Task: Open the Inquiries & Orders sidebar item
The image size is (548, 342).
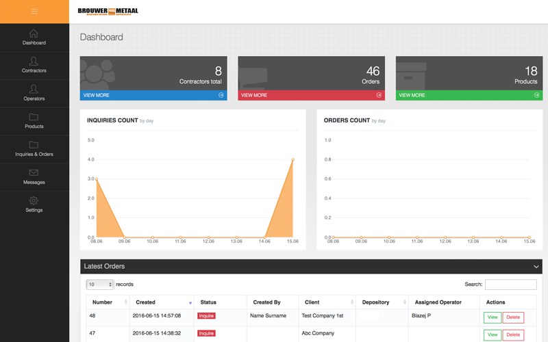Action: (34, 148)
